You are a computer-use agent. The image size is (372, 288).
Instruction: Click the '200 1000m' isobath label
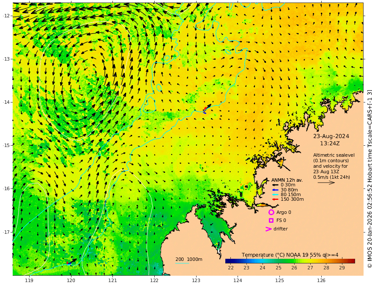coord(189,259)
